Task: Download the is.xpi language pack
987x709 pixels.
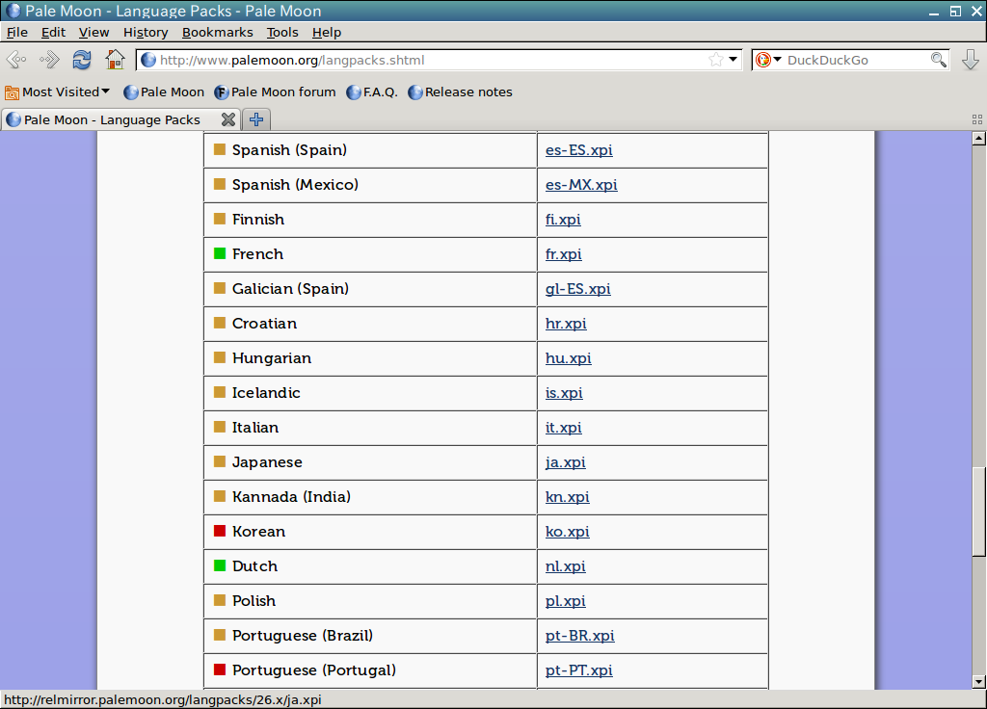Action: click(x=564, y=393)
